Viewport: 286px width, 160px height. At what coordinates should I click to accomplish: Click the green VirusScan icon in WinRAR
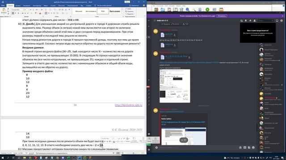click(x=207, y=10)
